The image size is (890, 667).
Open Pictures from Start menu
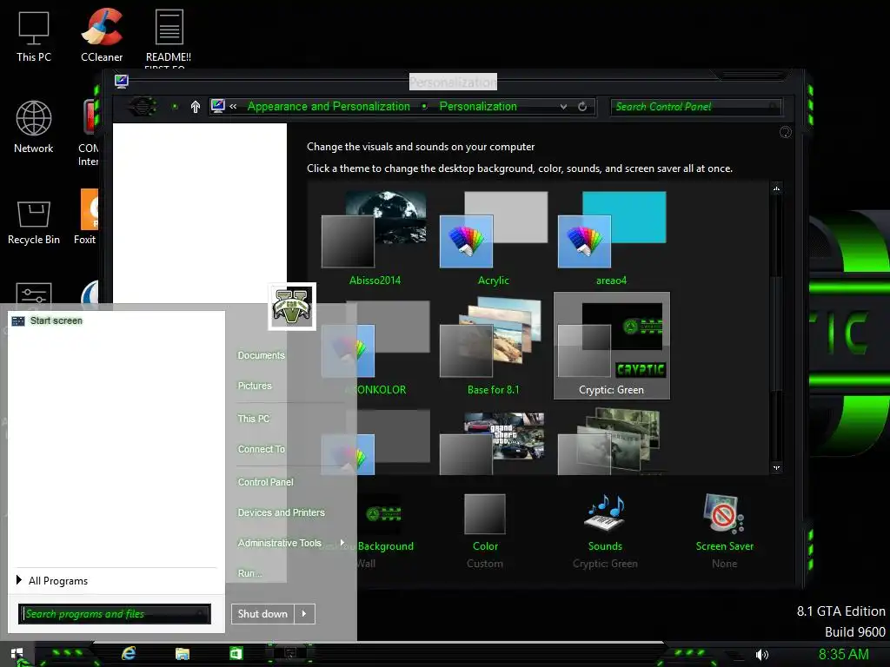pos(255,386)
